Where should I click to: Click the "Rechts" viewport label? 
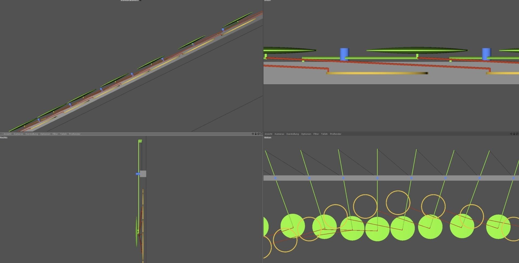4,138
